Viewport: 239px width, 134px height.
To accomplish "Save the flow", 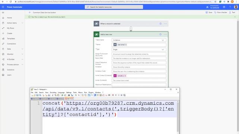I will click(x=209, y=12).
